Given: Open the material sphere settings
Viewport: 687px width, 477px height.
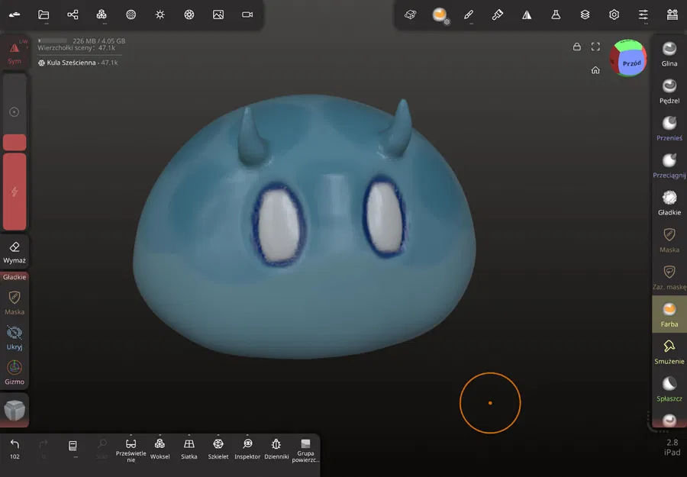Looking at the screenshot, I should click(x=441, y=14).
